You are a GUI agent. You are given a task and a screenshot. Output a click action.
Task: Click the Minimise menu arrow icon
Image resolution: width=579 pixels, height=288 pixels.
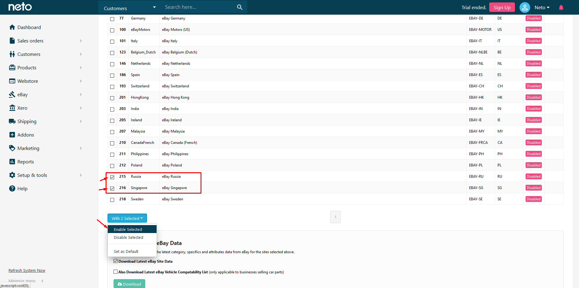click(x=42, y=281)
